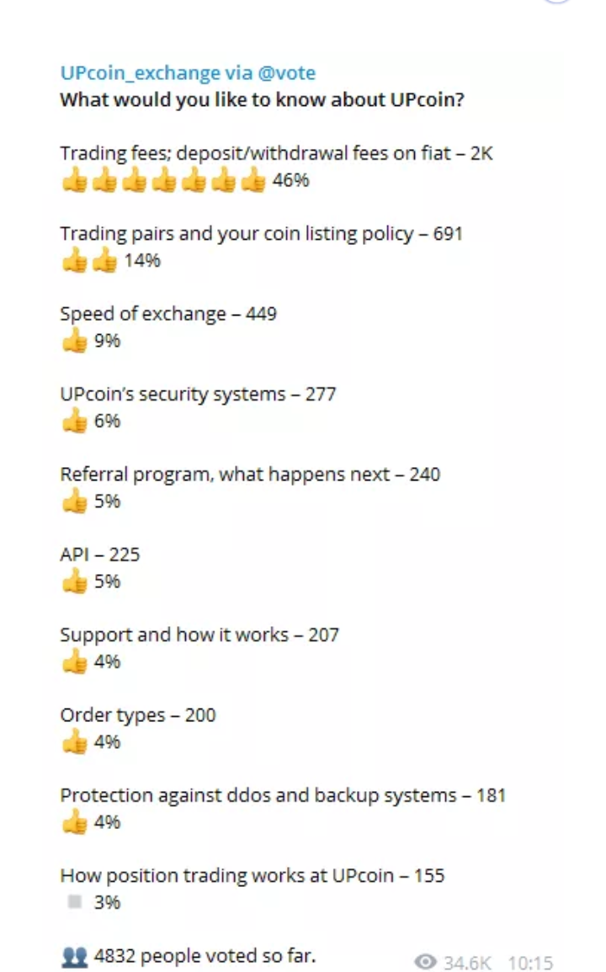606x972 pixels.
Task: Click the poll question heading text
Action: (263, 100)
